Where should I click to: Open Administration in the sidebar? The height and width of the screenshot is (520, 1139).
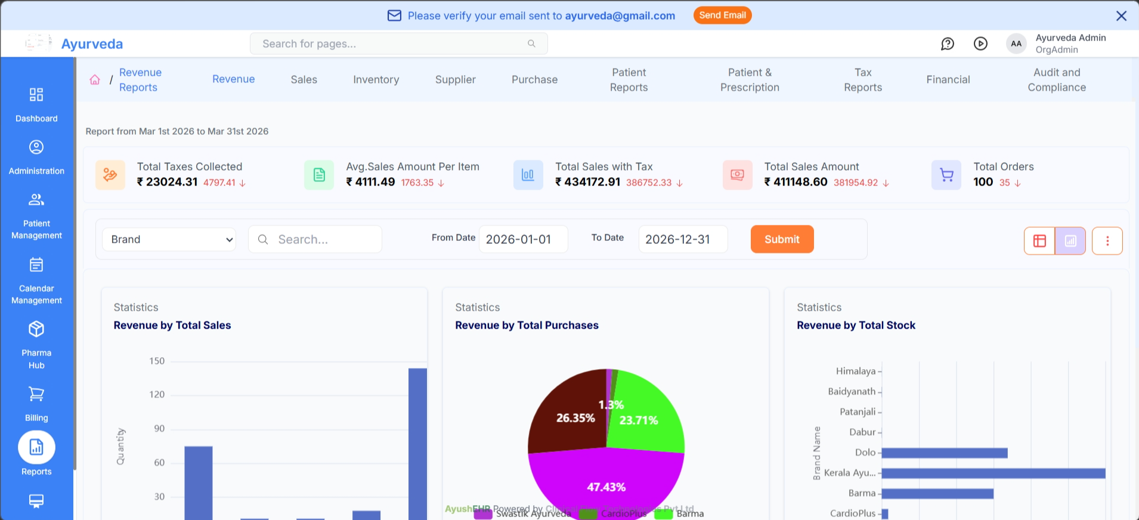36,148
